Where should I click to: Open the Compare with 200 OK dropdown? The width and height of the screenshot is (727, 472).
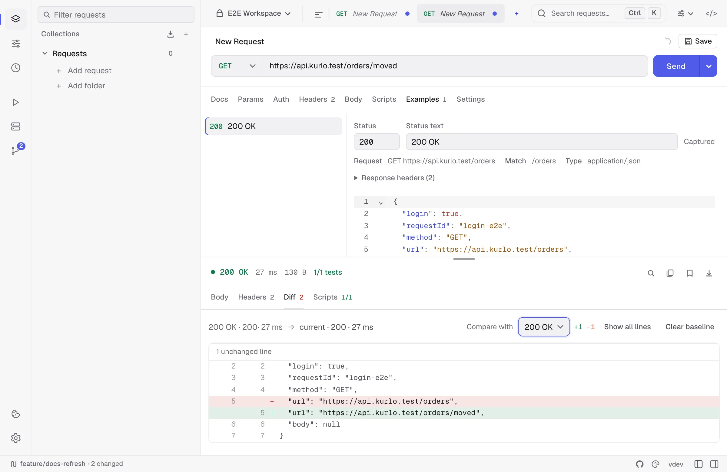click(x=544, y=327)
